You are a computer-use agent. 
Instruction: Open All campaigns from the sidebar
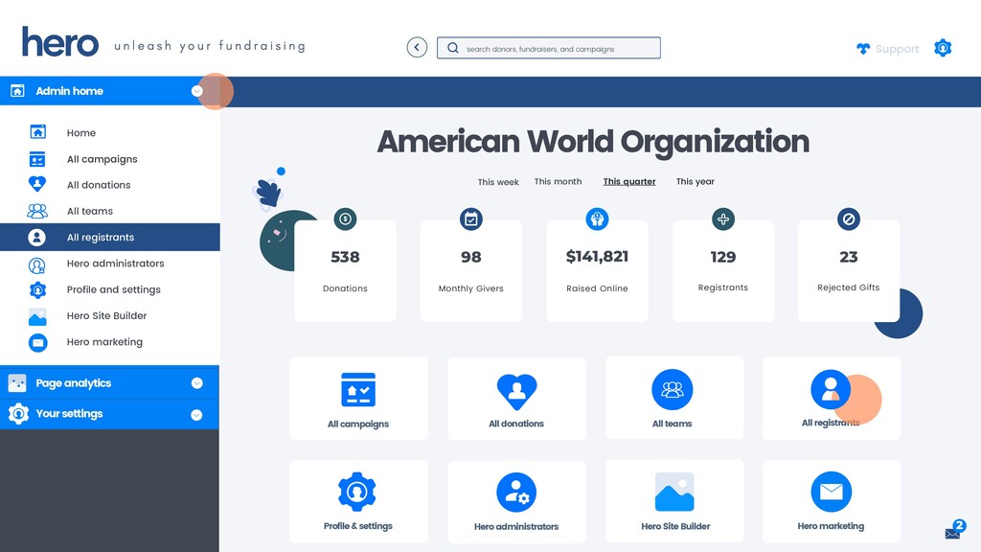coord(102,159)
